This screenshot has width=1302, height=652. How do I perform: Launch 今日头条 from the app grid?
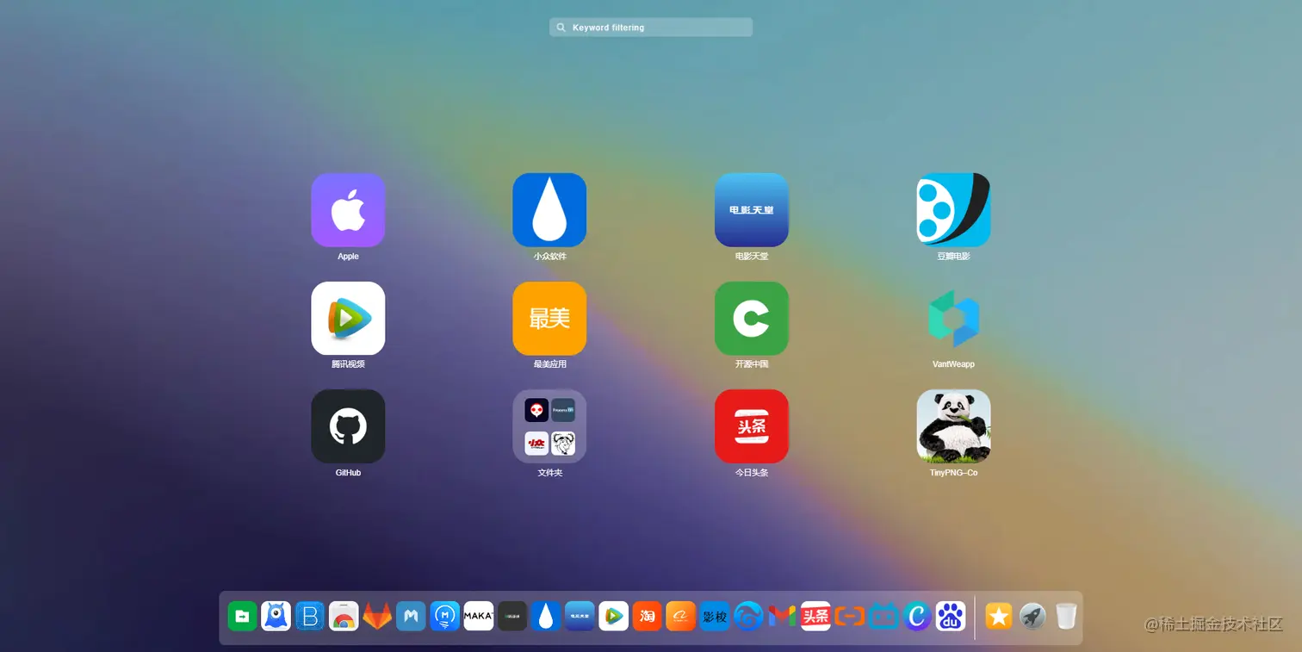[x=752, y=426]
